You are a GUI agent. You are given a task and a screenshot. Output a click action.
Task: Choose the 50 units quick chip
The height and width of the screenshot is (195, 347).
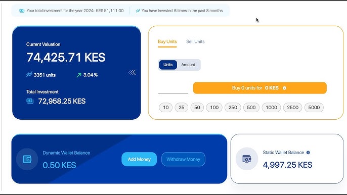tap(197, 108)
